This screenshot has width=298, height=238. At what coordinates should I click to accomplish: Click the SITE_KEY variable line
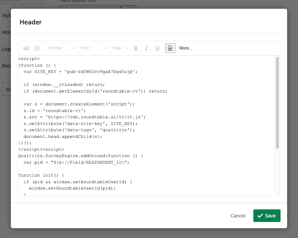point(80,72)
